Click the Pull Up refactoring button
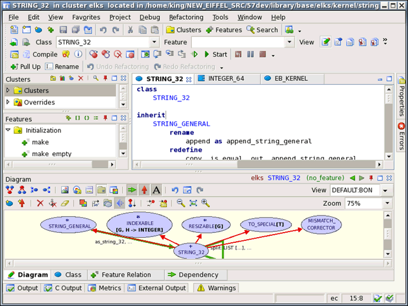 click(25, 66)
